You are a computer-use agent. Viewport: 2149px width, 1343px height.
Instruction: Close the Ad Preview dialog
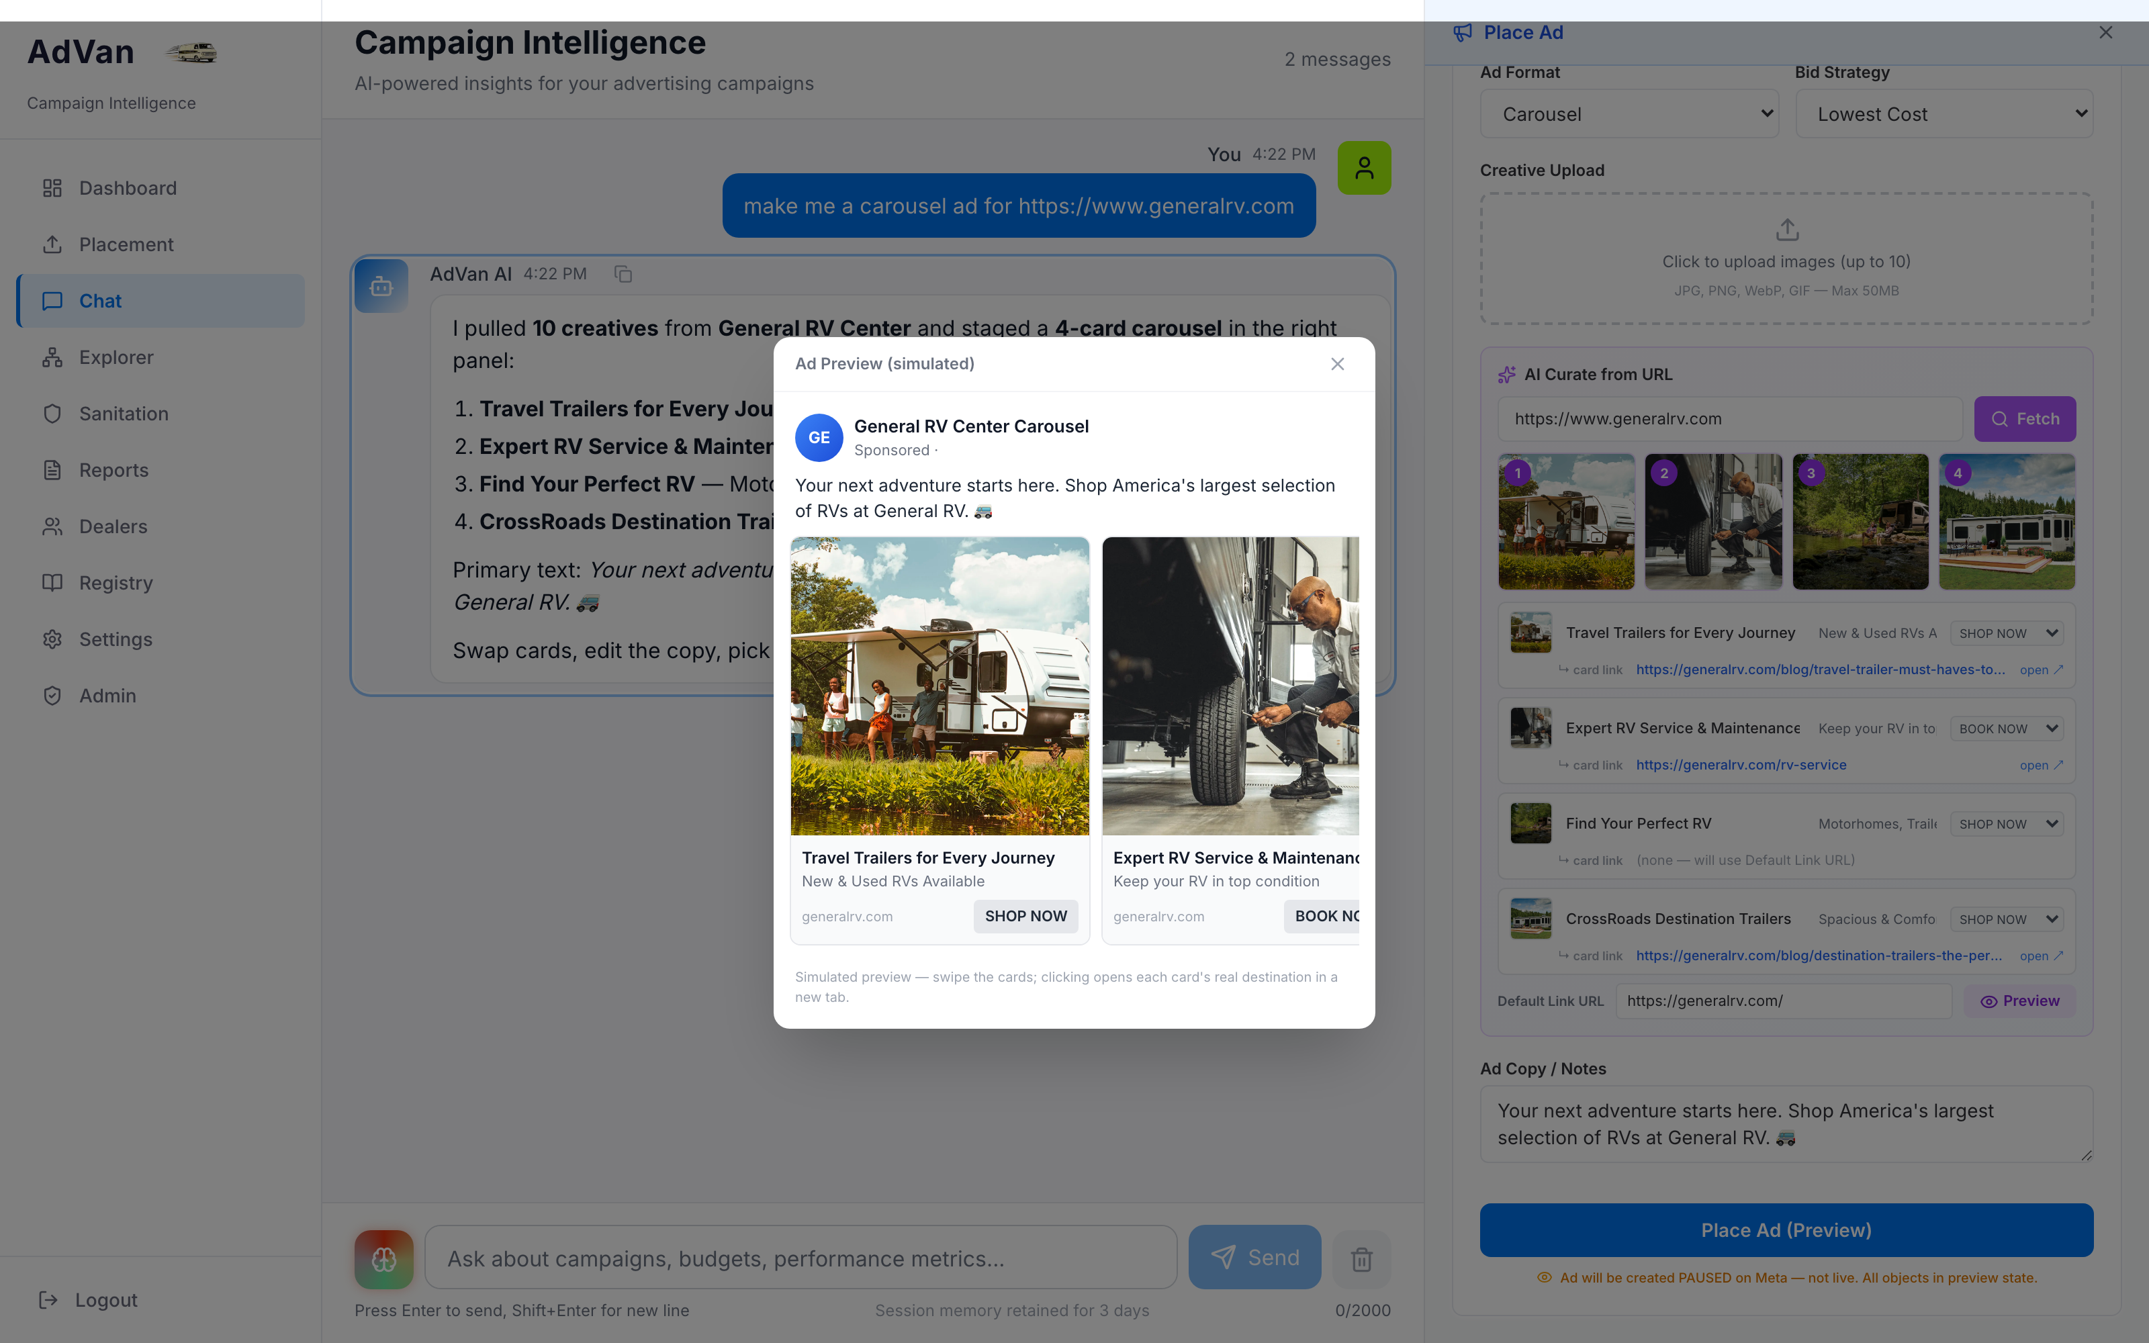tap(1337, 364)
